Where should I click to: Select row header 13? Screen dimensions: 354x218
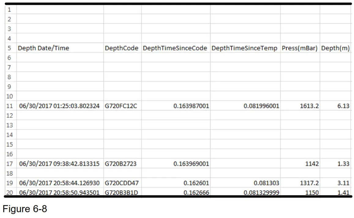pos(11,125)
